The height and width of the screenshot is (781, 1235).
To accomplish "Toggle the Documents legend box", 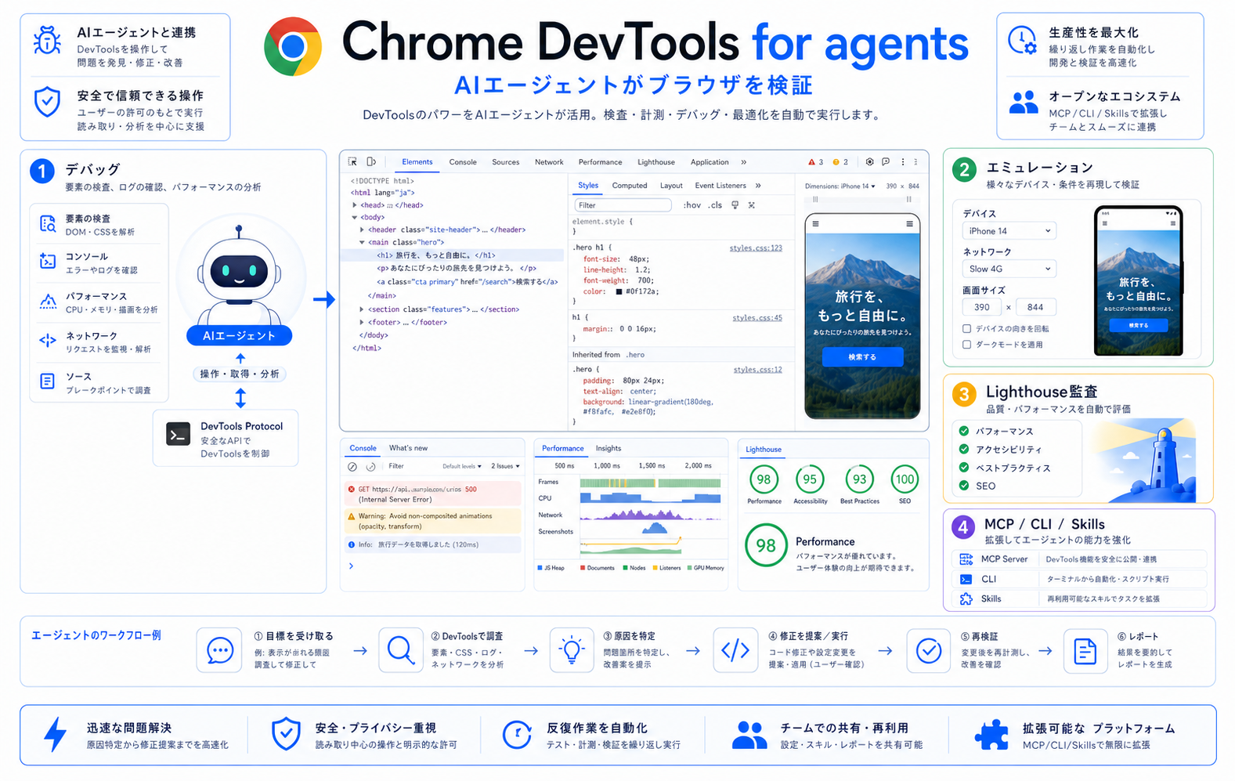I will pyautogui.click(x=583, y=568).
